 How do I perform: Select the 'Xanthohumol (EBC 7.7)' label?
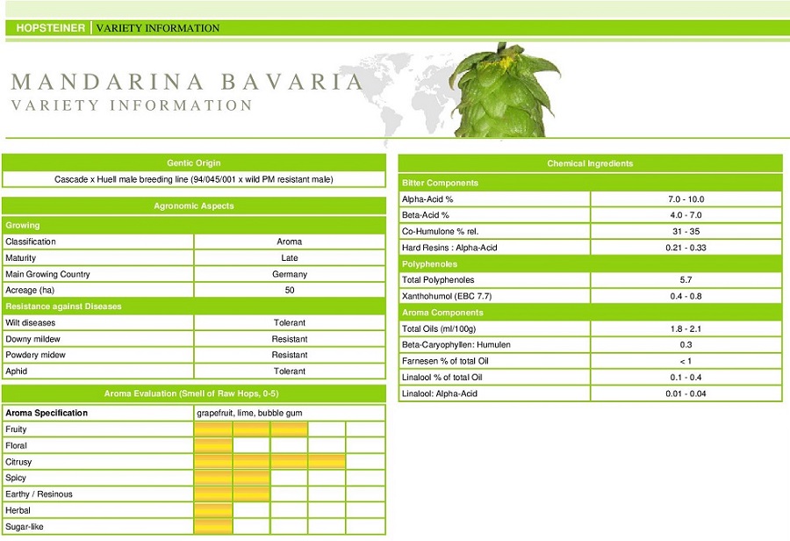447,296
